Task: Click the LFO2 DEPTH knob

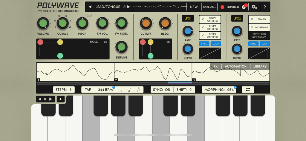Action: [237, 49]
